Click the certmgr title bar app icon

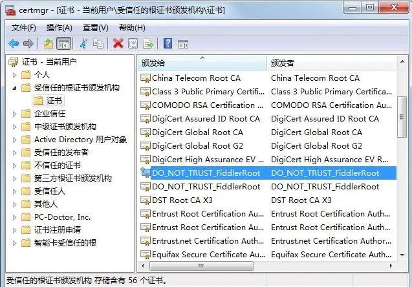[10, 10]
